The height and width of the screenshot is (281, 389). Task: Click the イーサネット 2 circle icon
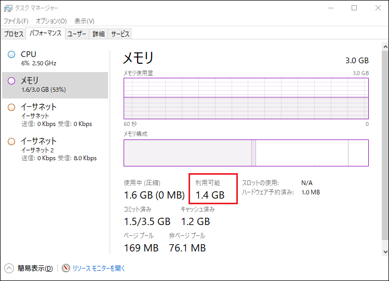click(x=11, y=142)
